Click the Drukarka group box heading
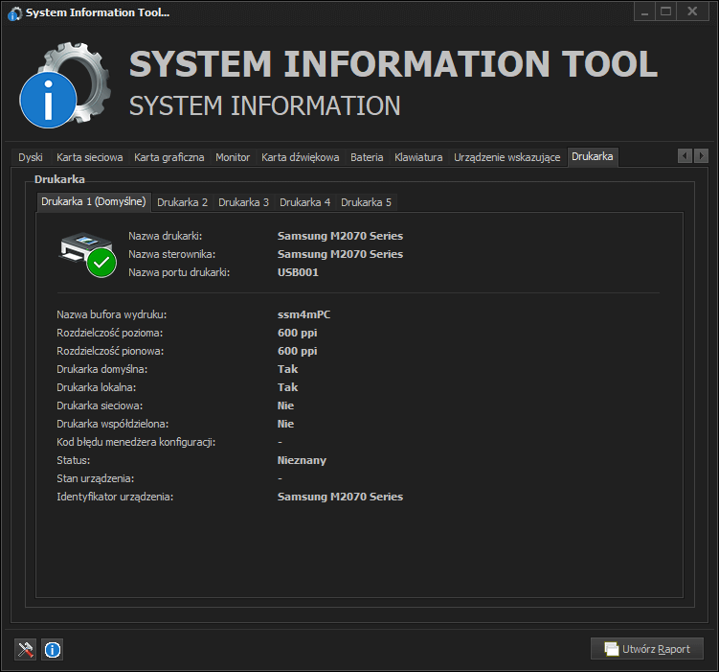719x672 pixels. 59,179
